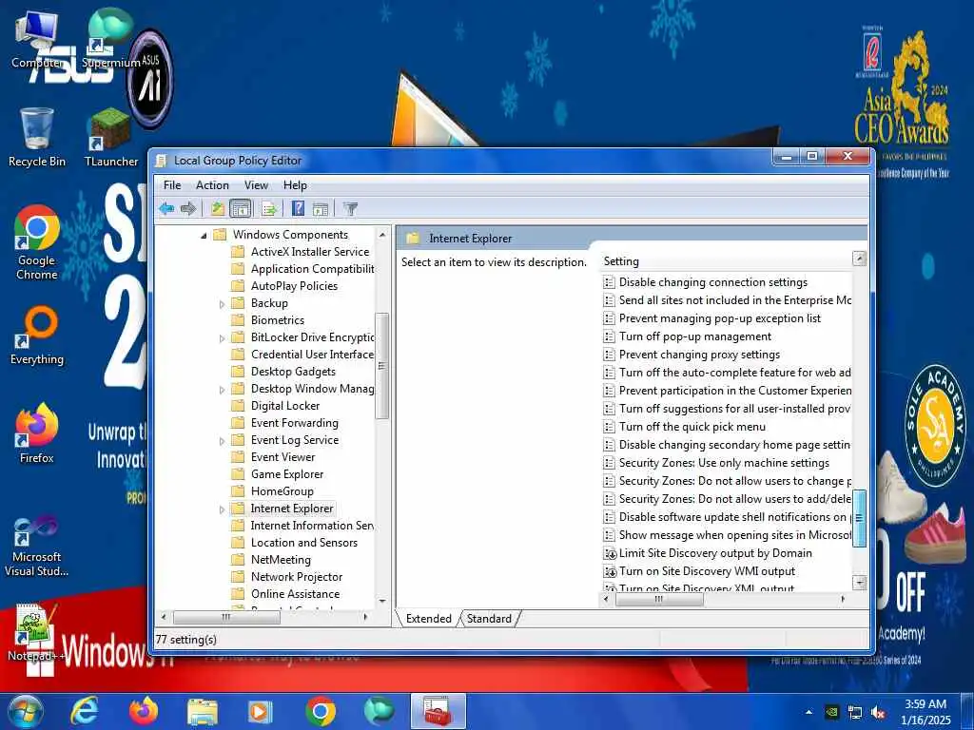Select the Biometrics folder
The image size is (974, 730).
277,319
